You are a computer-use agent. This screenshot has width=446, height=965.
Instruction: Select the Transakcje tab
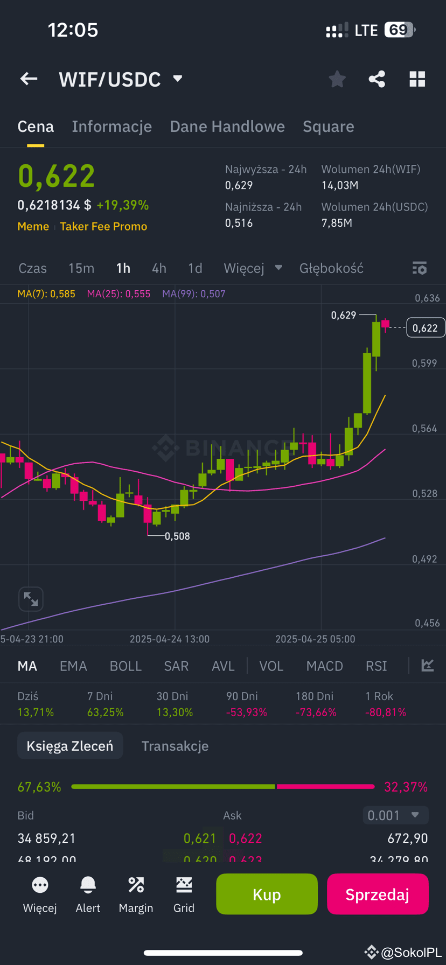(x=175, y=746)
